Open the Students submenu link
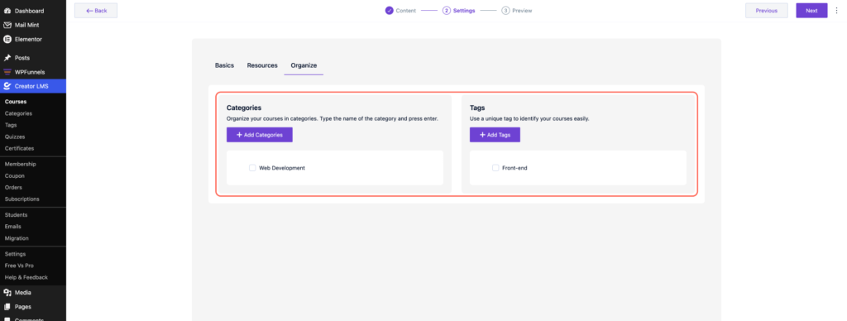This screenshot has height=321, width=847. tap(16, 214)
